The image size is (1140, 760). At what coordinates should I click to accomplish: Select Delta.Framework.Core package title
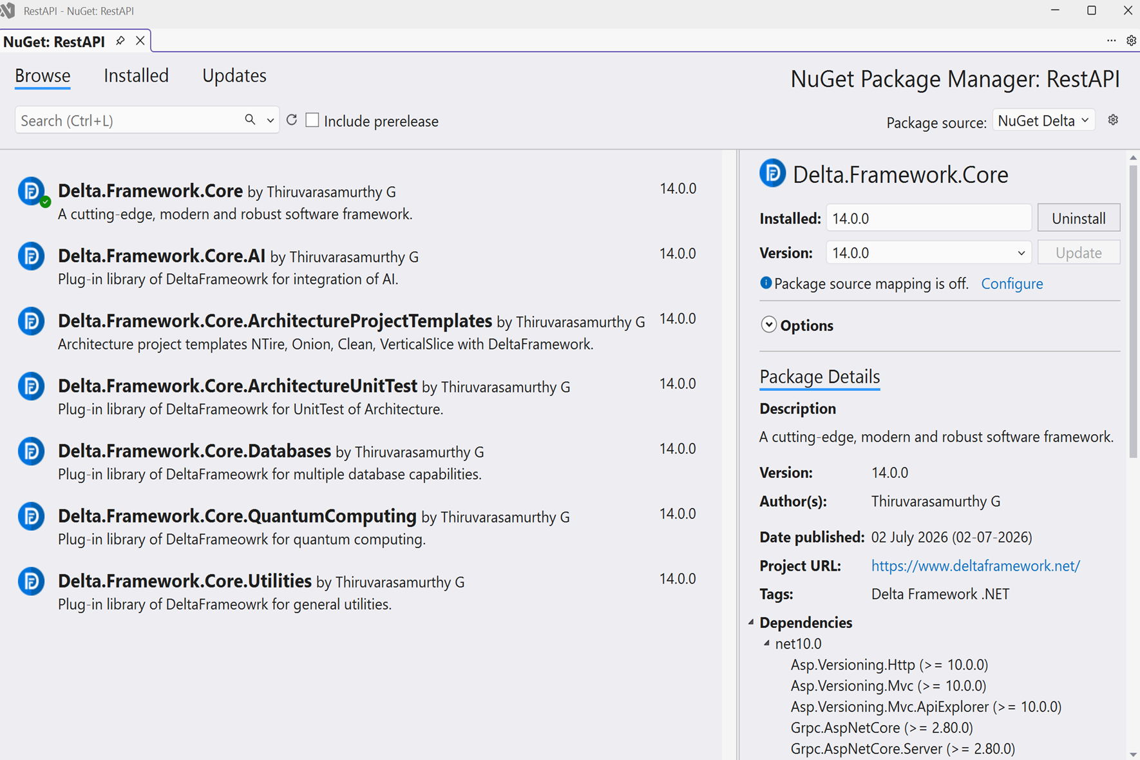[x=150, y=191]
